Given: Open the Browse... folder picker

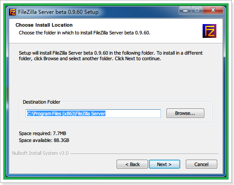Looking at the screenshot, I should [185, 113].
